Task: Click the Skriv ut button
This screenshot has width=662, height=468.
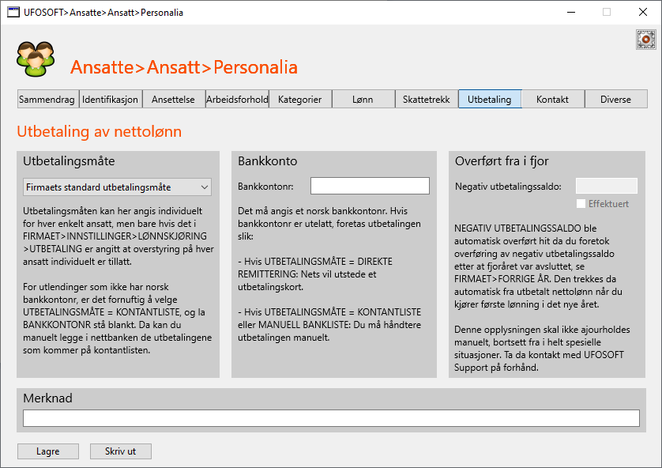Action: [x=120, y=451]
